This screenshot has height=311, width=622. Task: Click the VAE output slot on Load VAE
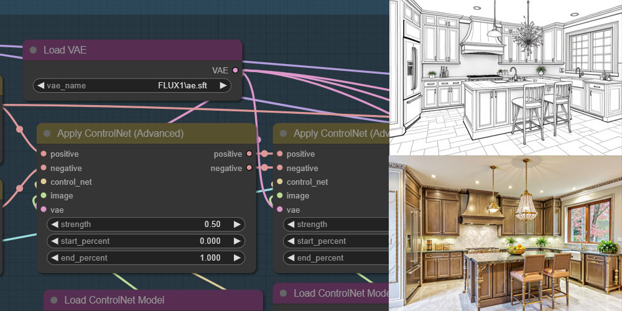coord(235,70)
